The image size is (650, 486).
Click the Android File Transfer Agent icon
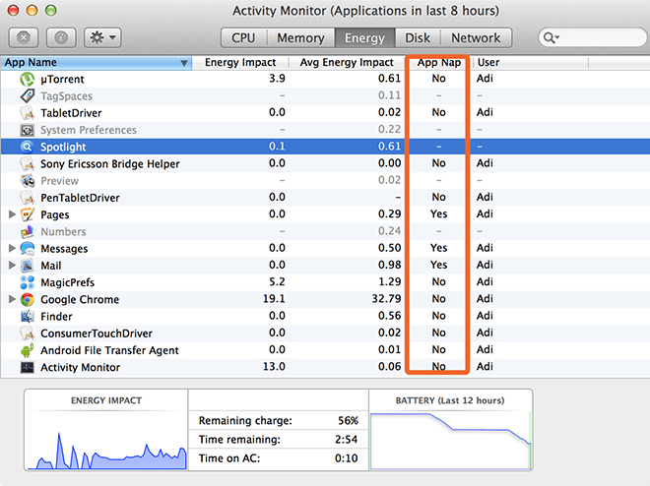[x=28, y=350]
